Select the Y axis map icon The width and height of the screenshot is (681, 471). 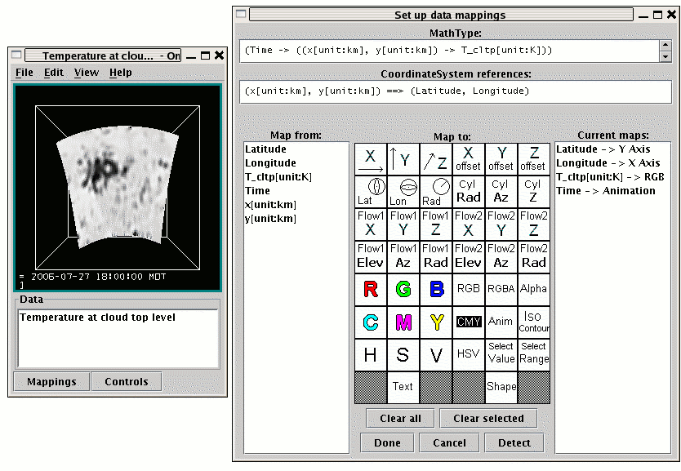(x=403, y=159)
